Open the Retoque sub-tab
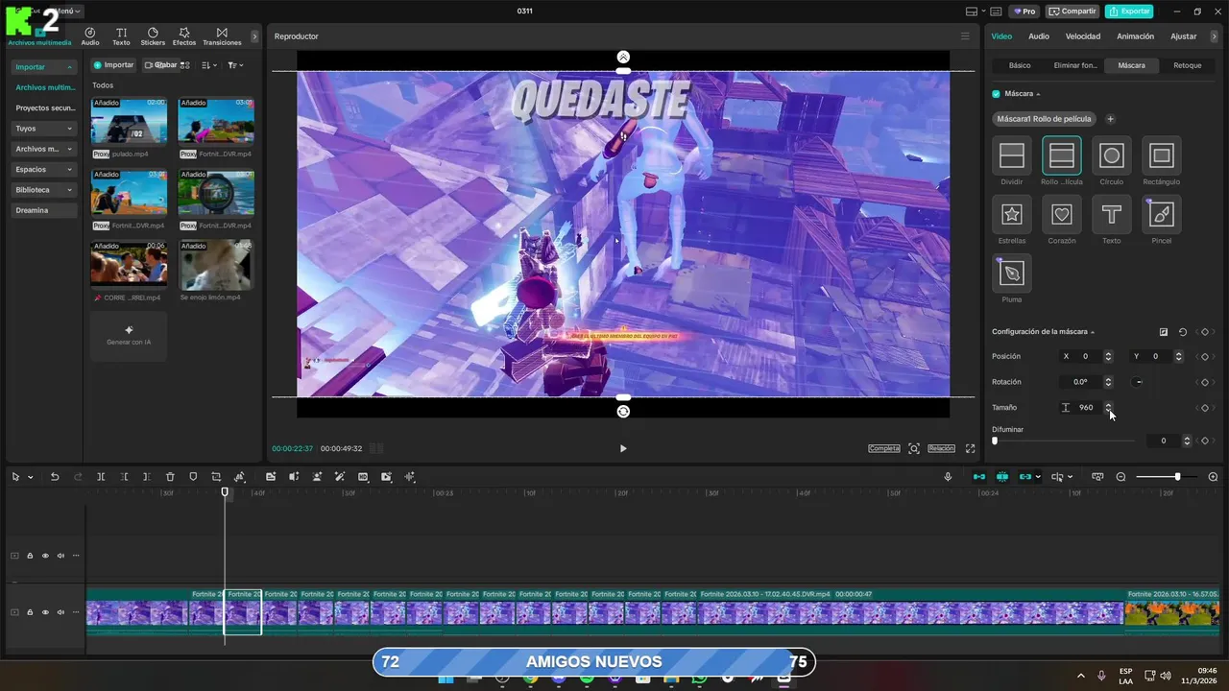This screenshot has width=1229, height=691. 1188,65
